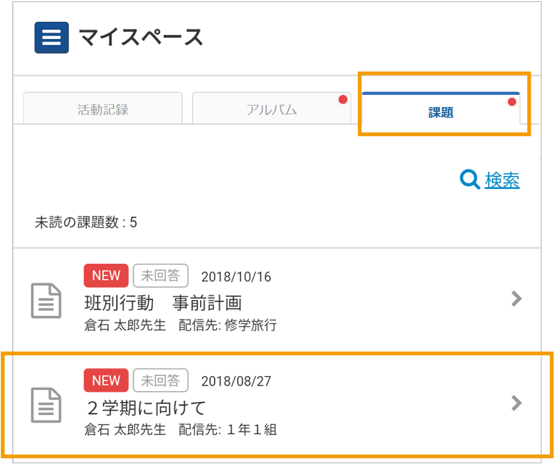554x464 pixels.
Task: Switch to the 活動記録 tab
Action: pyautogui.click(x=103, y=108)
